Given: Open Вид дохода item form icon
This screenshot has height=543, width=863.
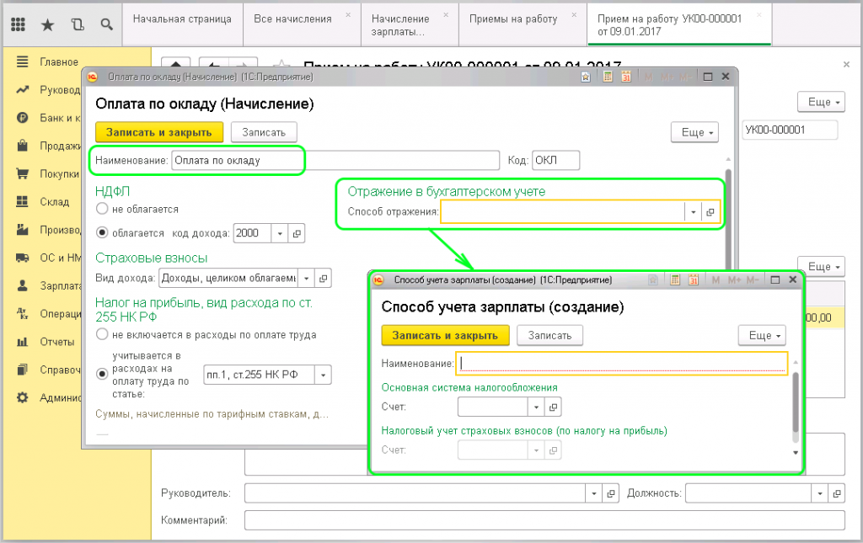Looking at the screenshot, I should coord(323,278).
